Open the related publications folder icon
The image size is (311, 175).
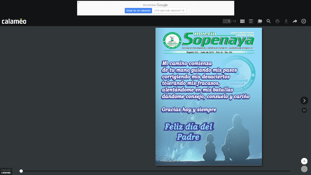click(260, 21)
